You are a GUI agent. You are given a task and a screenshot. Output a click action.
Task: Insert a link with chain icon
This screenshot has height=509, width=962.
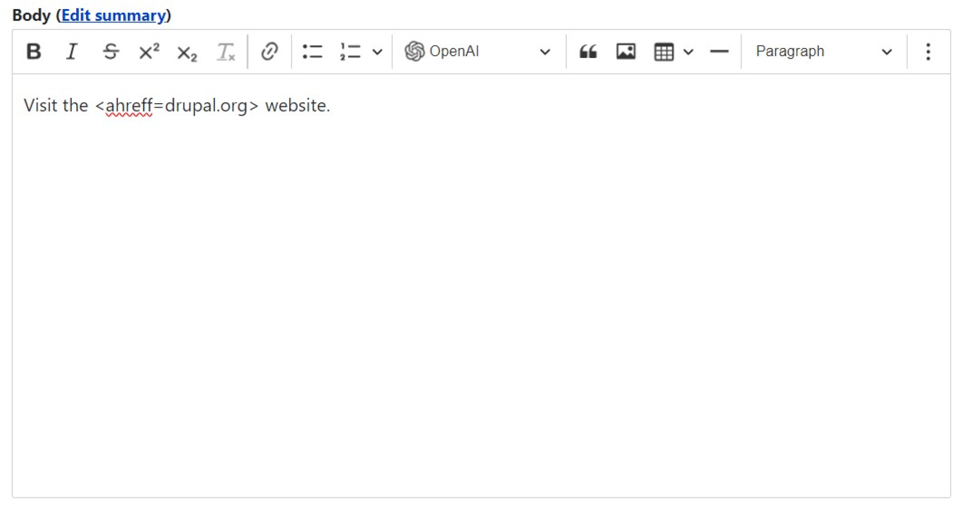click(x=270, y=52)
